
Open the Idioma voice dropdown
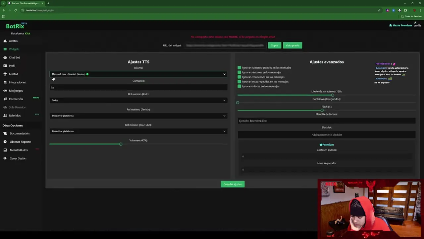coord(138,74)
